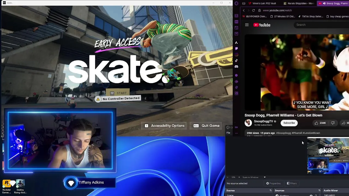Open iBUYPOWER bookmark
Image resolution: width=349 pixels, height=196 pixels.
(254, 16)
